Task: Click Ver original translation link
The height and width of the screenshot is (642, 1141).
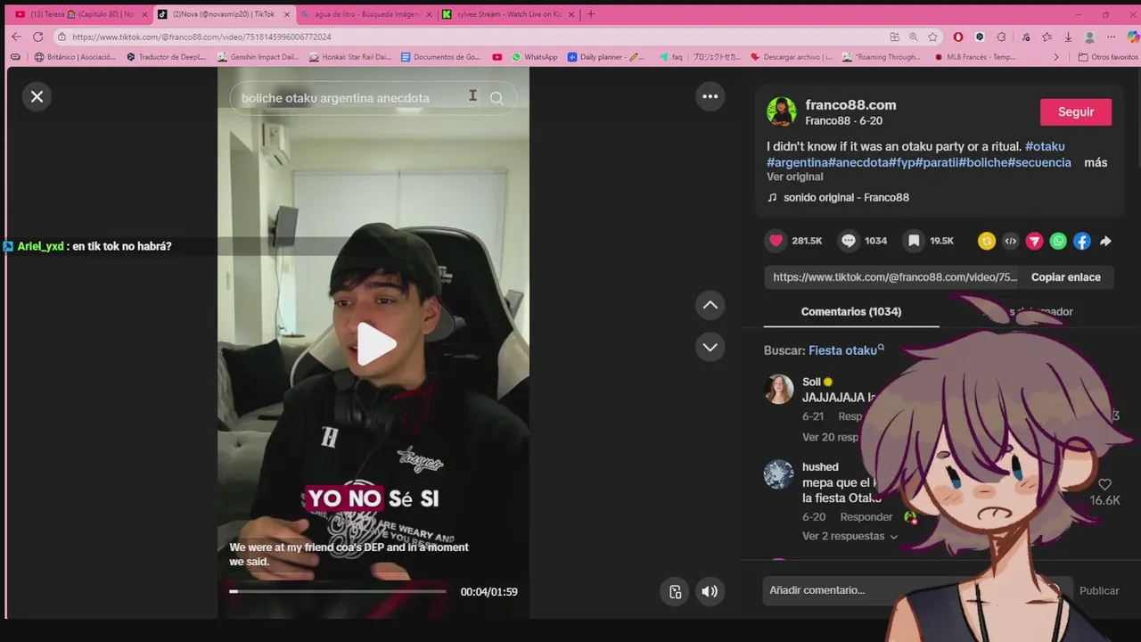Action: 795,177
